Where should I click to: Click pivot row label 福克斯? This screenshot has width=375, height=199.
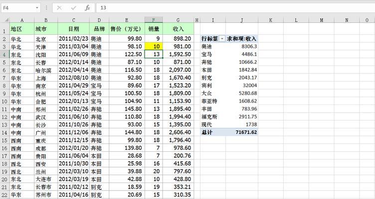(x=209, y=117)
